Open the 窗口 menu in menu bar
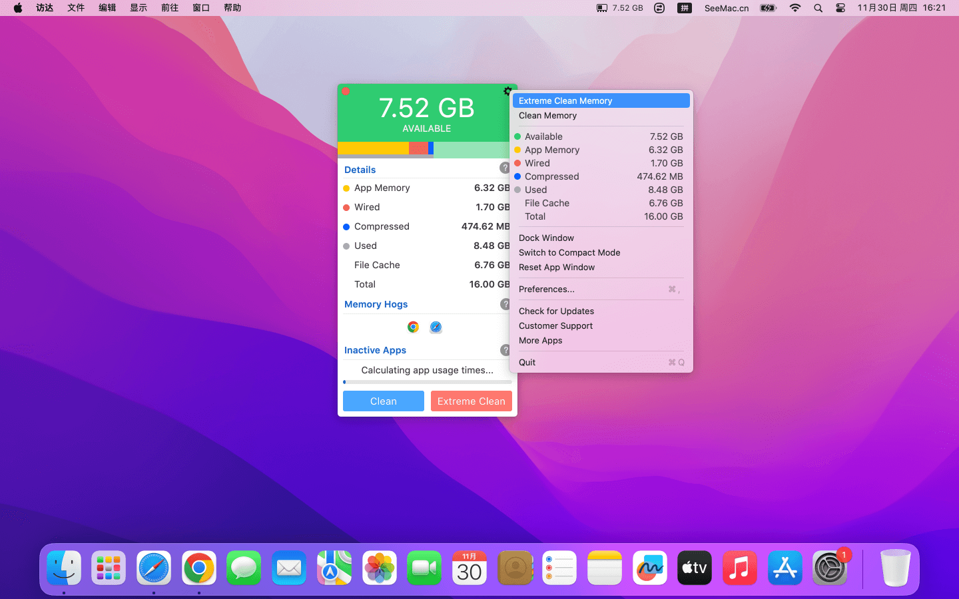 tap(201, 8)
